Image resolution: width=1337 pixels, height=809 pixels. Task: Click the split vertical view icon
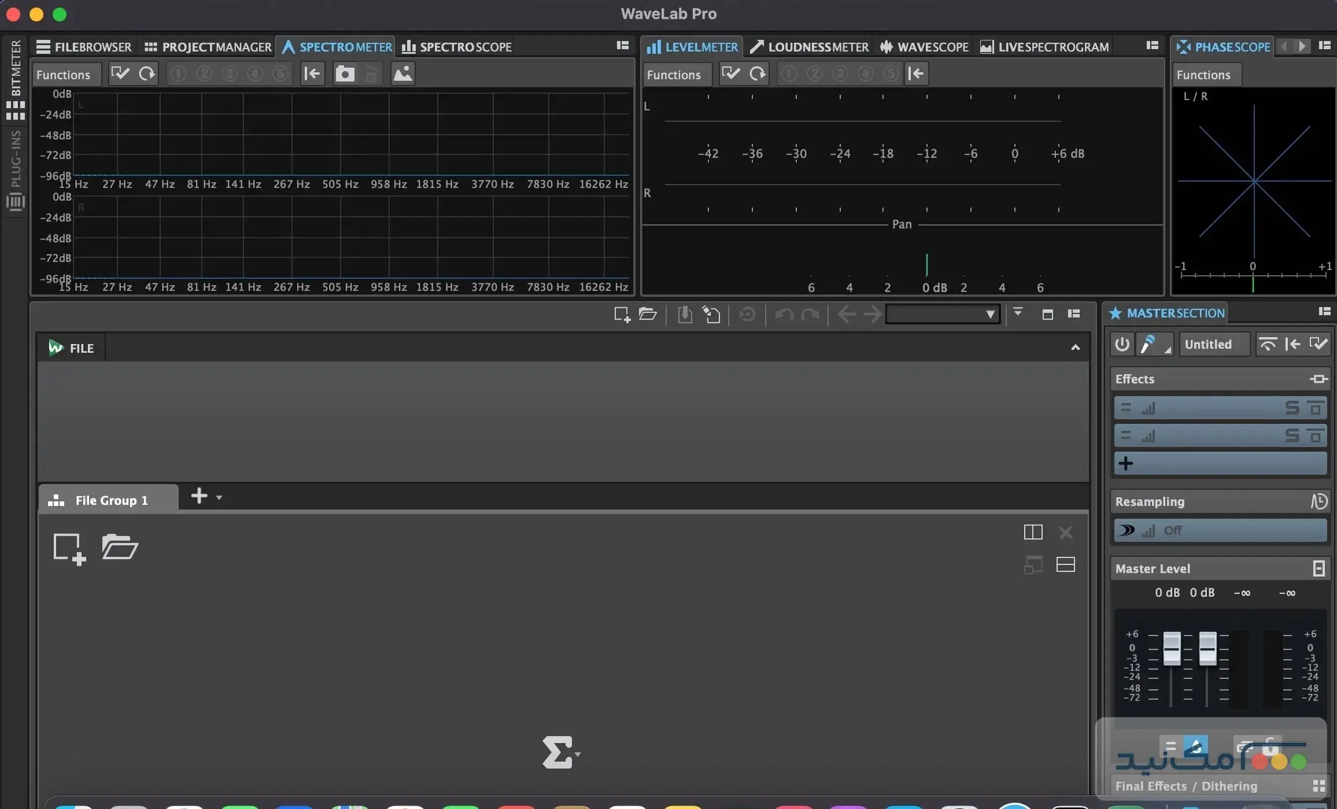1033,532
